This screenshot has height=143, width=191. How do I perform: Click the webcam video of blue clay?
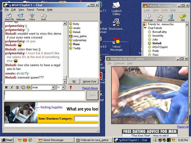coord(150,95)
